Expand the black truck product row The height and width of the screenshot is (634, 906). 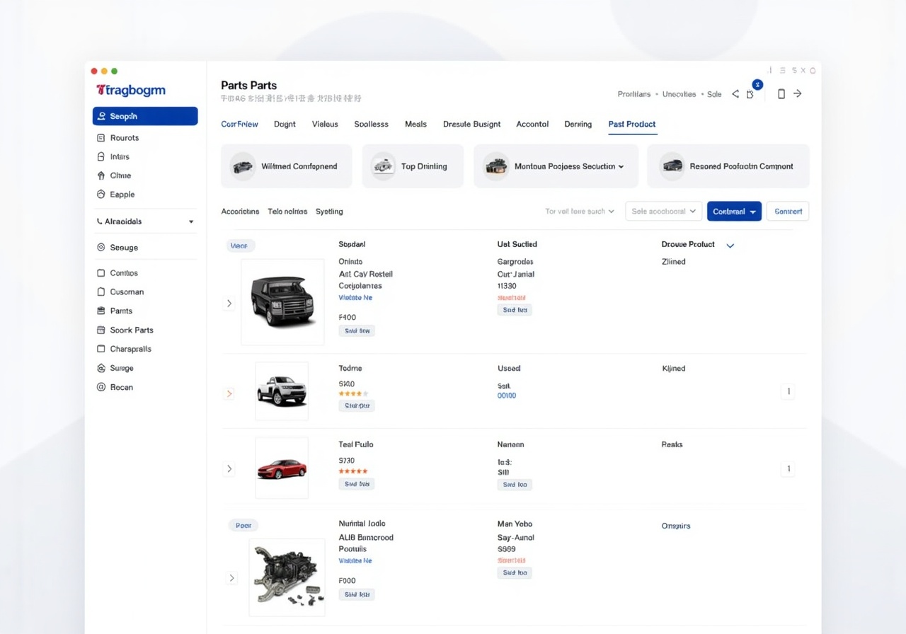click(229, 303)
